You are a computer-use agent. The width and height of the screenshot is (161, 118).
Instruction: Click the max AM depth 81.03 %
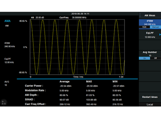(x=90, y=95)
